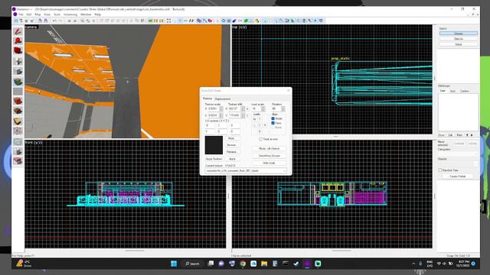Open File Explorer from the taskbar
The image size is (490, 275).
264,264
